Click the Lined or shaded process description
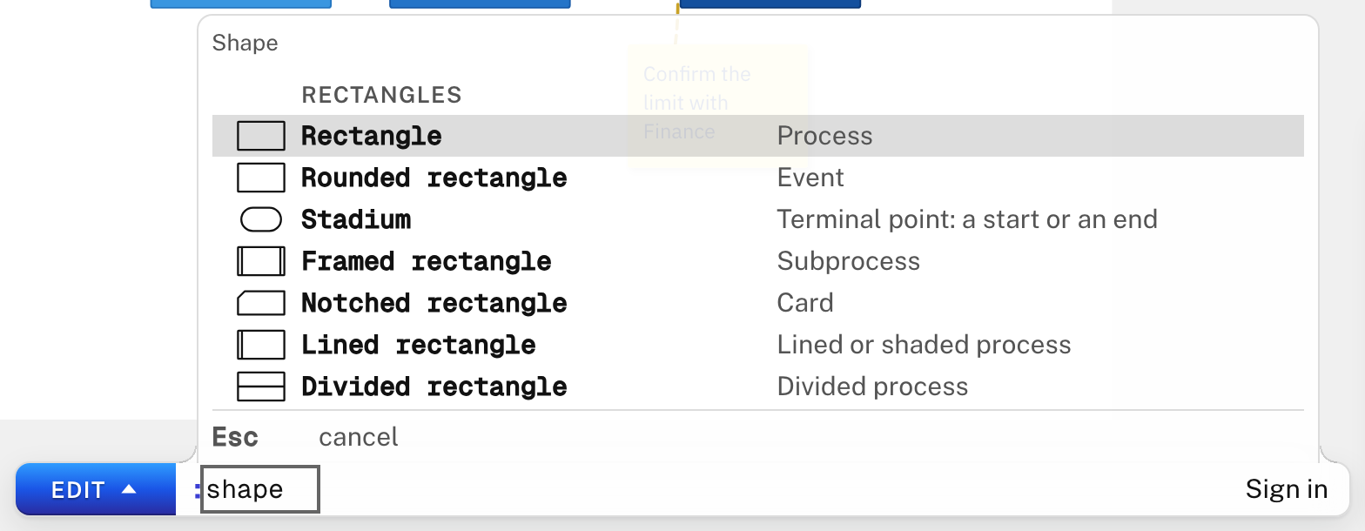This screenshot has width=1365, height=531. pos(924,345)
